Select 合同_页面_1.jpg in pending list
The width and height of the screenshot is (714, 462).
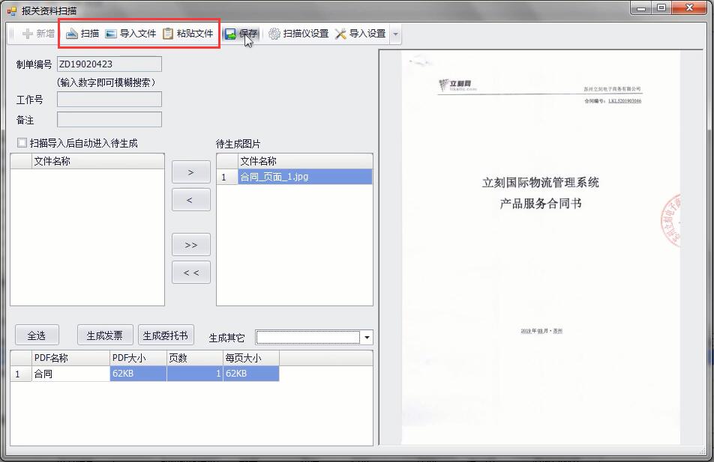304,177
